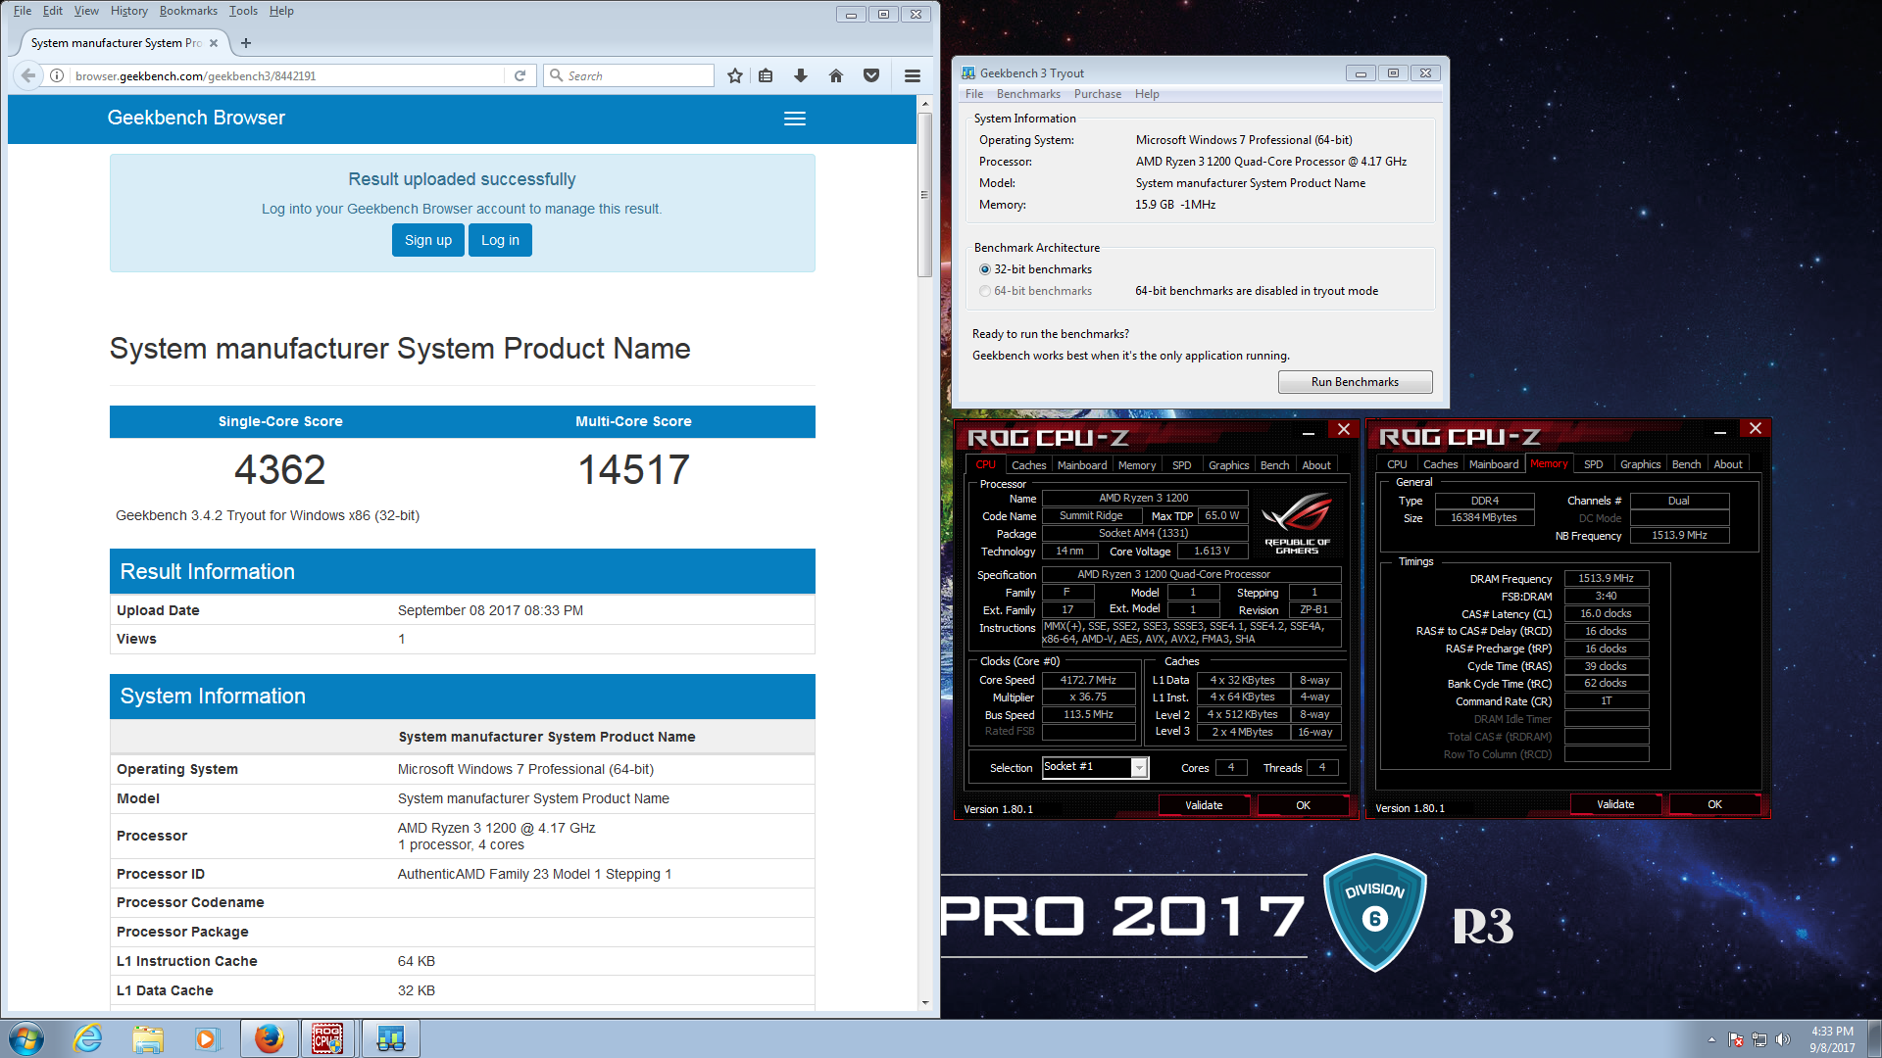Open the Firefox Bookmarks menu
The width and height of the screenshot is (1882, 1058).
pyautogui.click(x=188, y=11)
